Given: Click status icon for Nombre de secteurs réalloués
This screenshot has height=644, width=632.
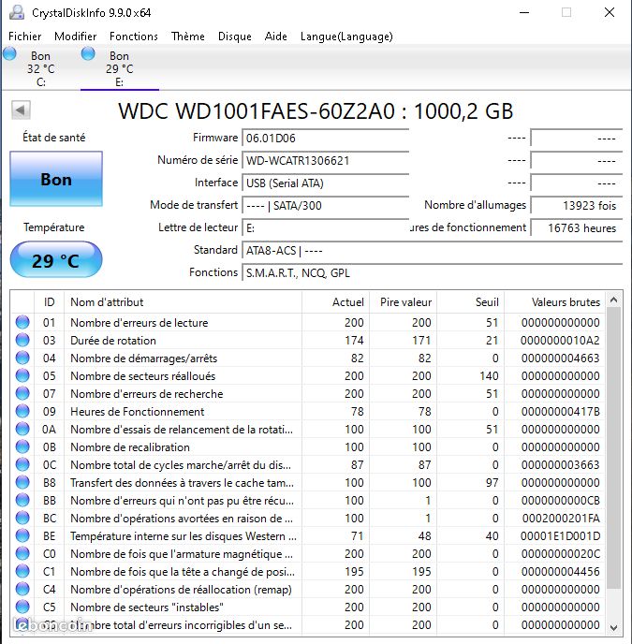Looking at the screenshot, I should 22,375.
